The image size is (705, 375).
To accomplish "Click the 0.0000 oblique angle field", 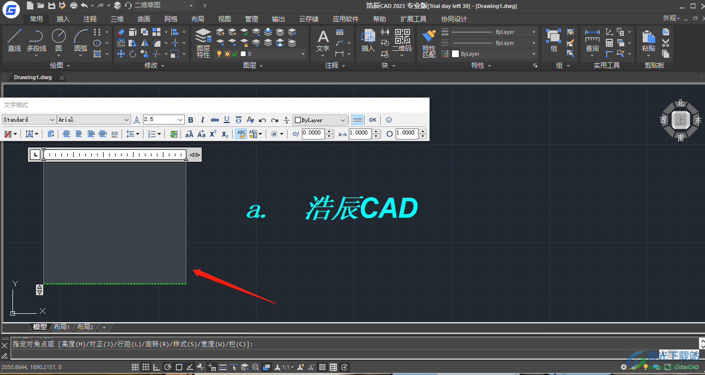I will point(313,133).
